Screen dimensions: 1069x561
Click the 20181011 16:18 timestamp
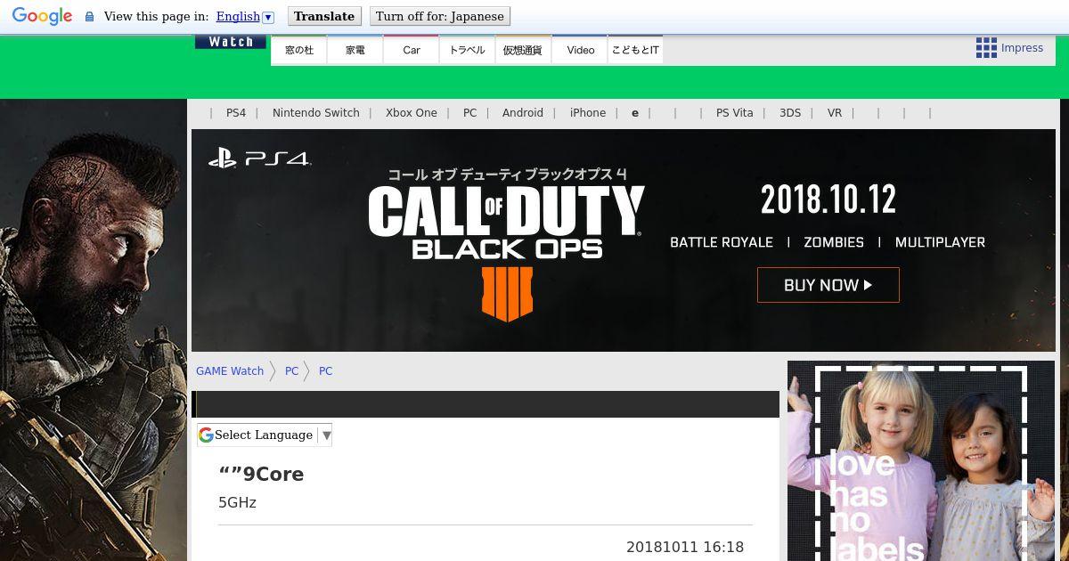[x=685, y=547]
